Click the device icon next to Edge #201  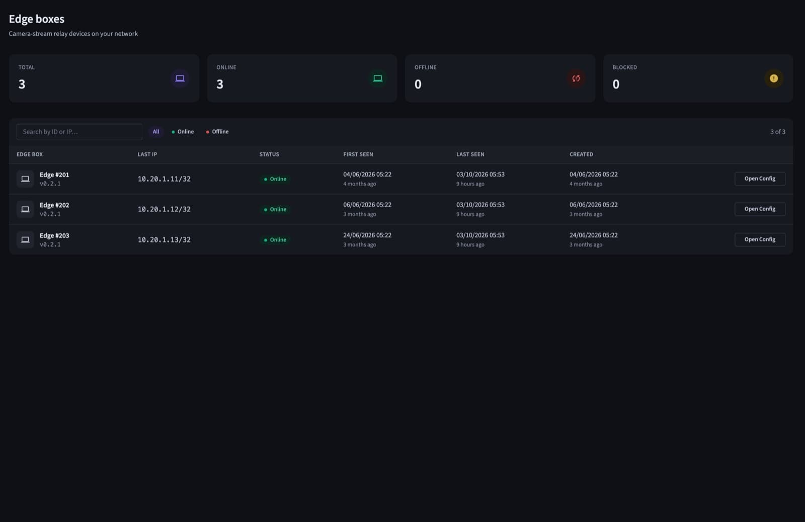click(x=25, y=179)
